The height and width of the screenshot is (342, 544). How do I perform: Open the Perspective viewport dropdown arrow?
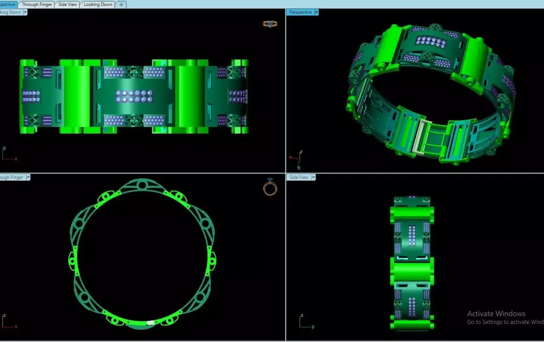pos(316,12)
